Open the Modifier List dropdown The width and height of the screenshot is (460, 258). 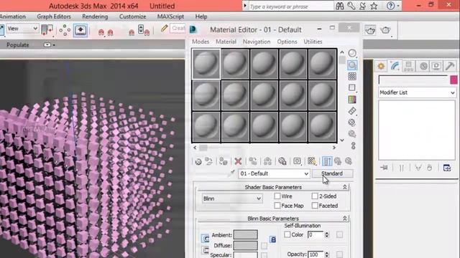[417, 92]
